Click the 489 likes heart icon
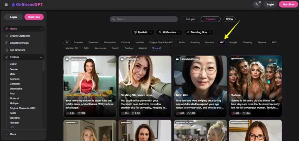This screenshot has height=141, width=299. point(234,113)
